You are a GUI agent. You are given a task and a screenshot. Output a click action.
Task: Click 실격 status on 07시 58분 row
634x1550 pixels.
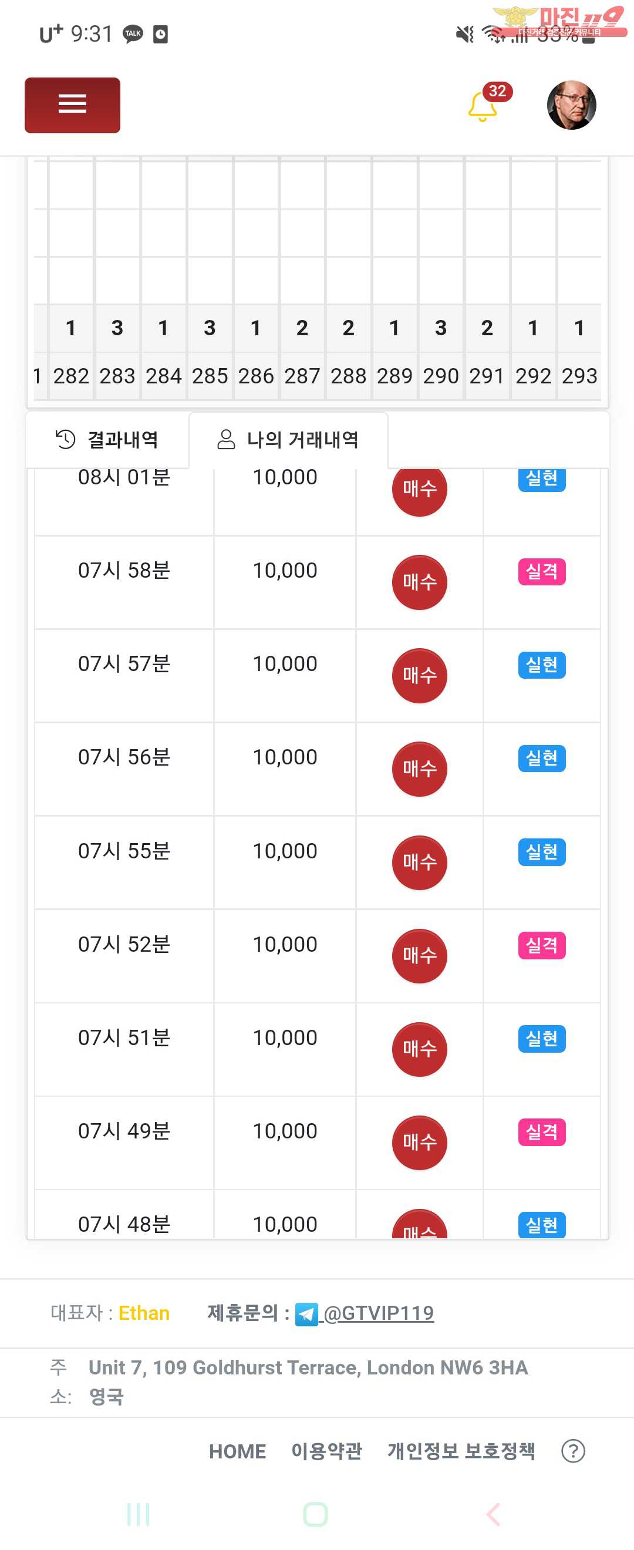pyautogui.click(x=541, y=571)
